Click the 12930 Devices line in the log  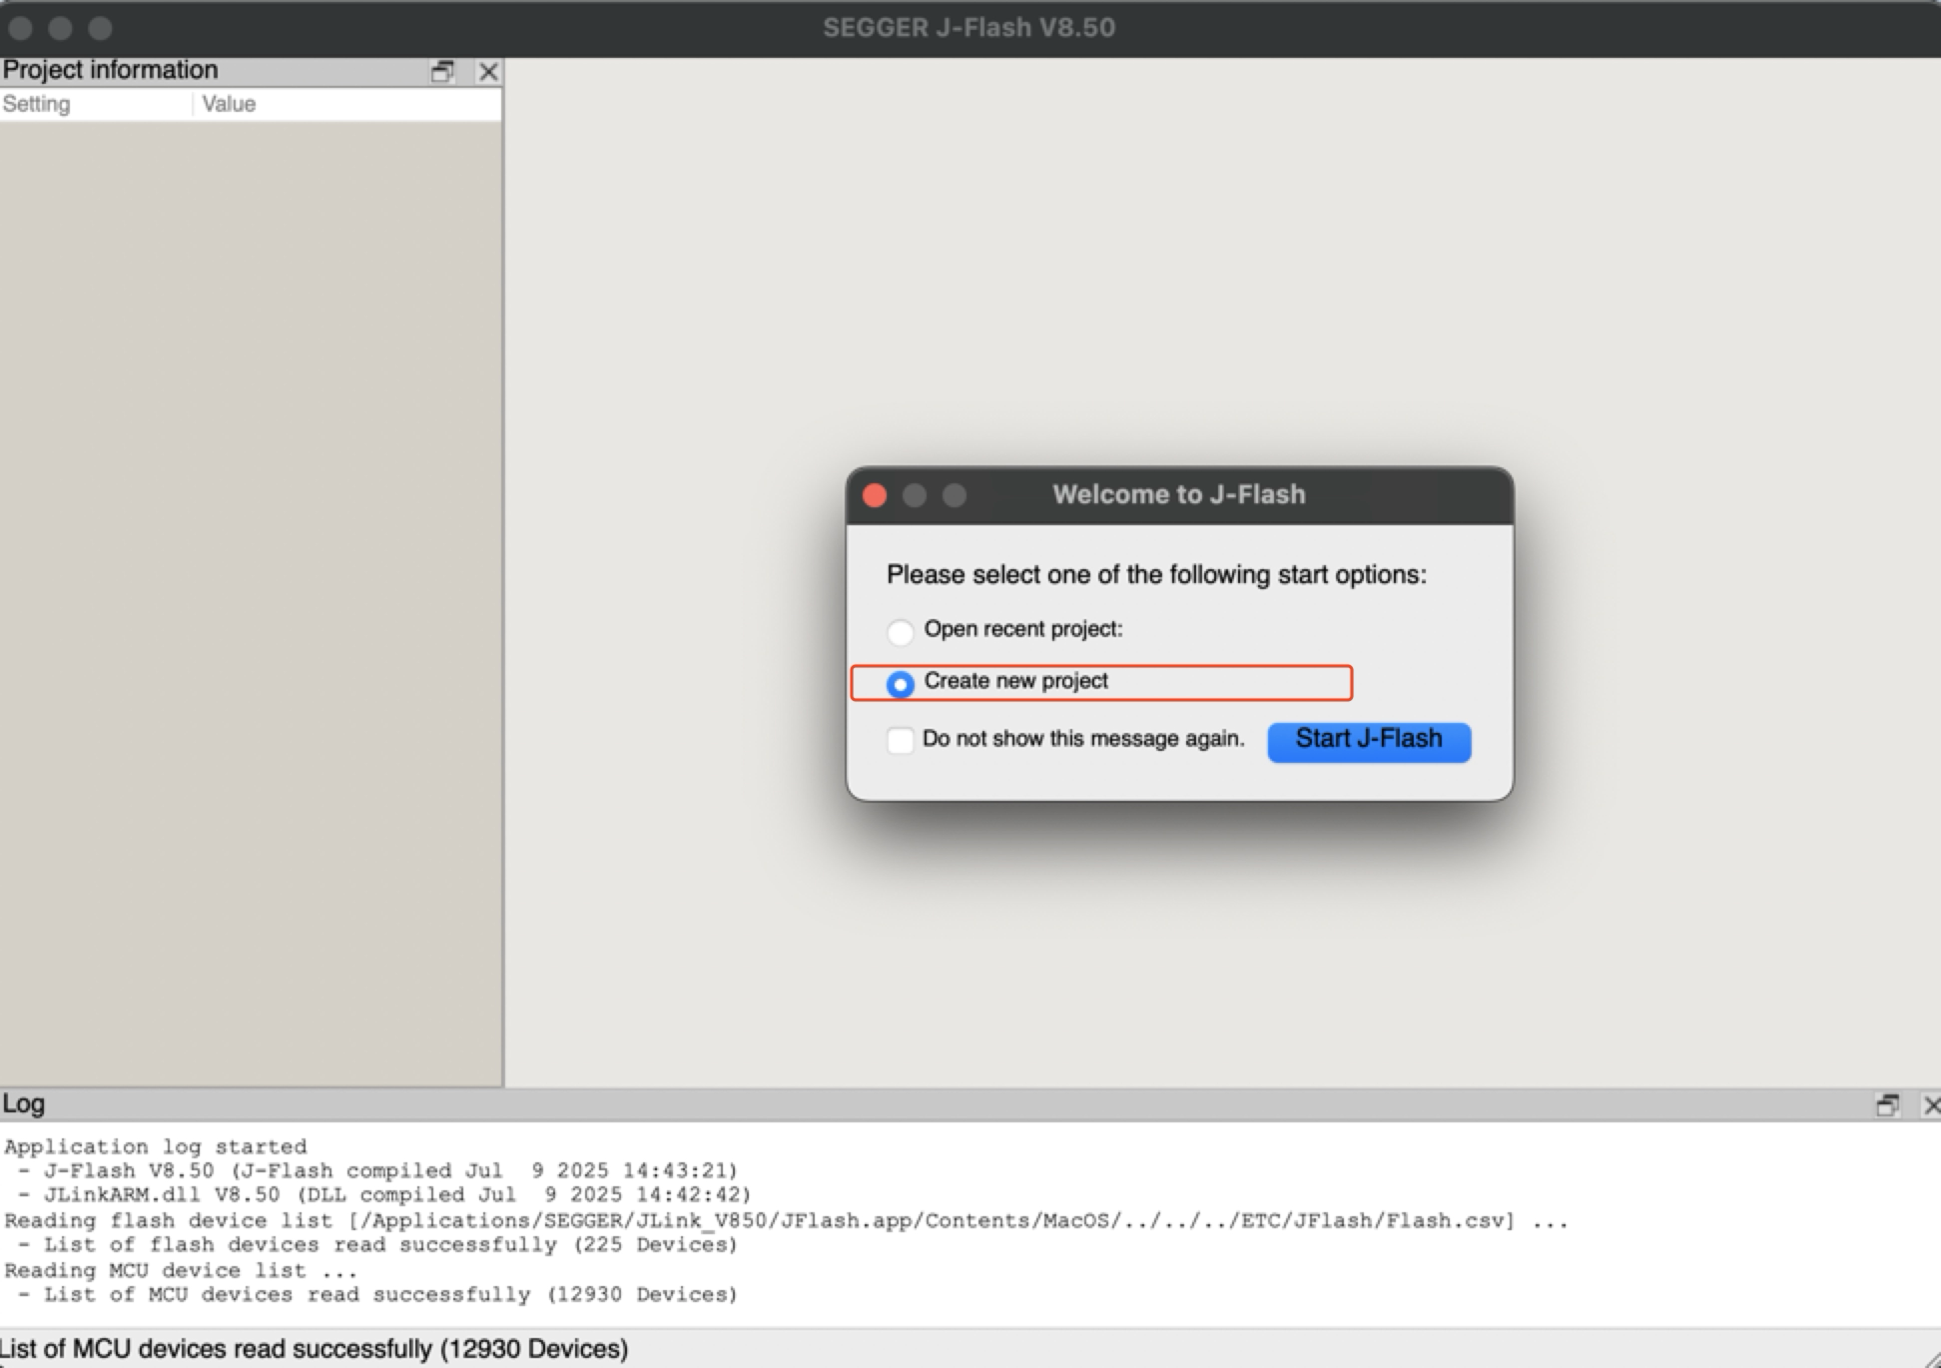point(377,1294)
